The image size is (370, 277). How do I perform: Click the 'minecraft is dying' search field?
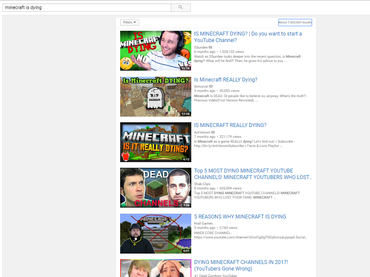point(87,7)
